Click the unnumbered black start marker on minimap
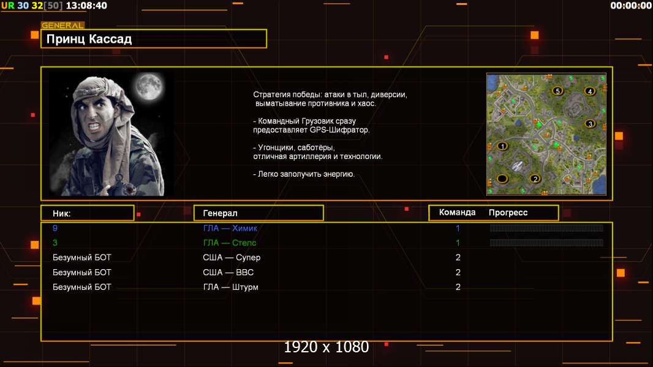Image resolution: width=653 pixels, height=367 pixels. (502, 179)
